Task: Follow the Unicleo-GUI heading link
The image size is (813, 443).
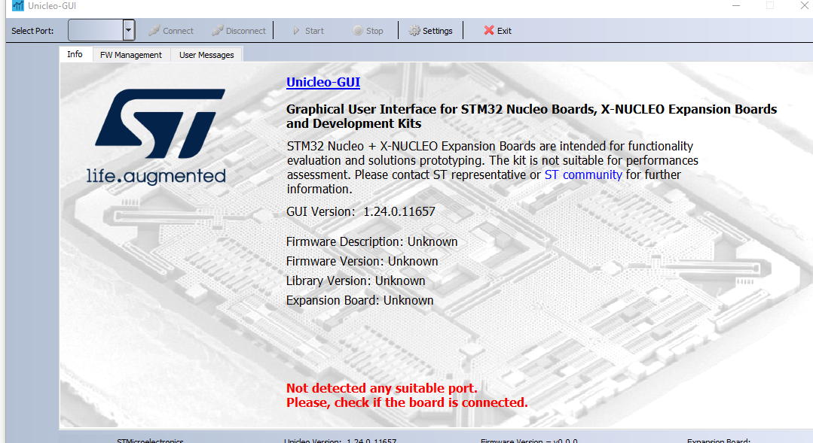Action: (x=323, y=82)
